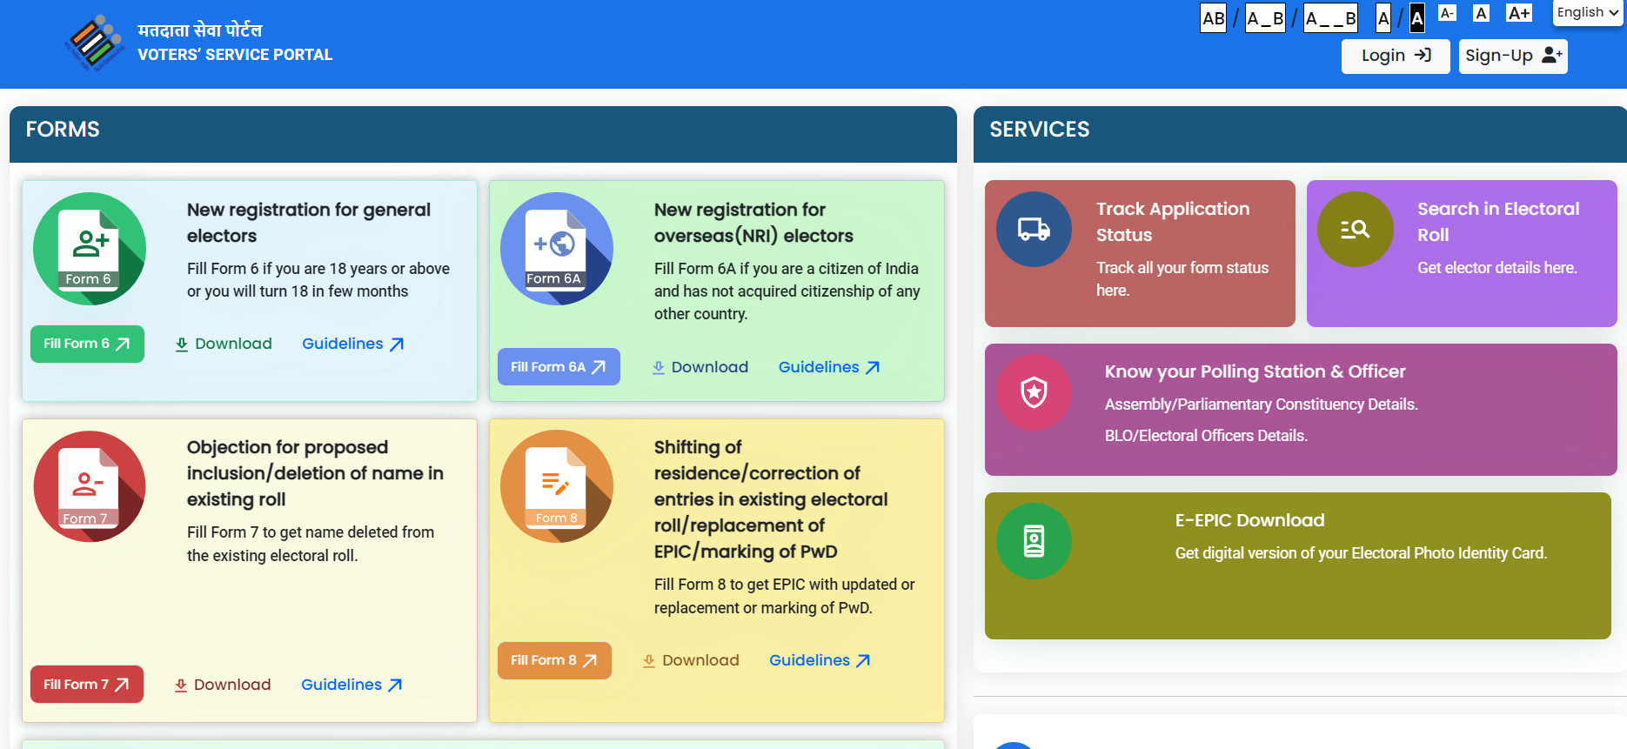The width and height of the screenshot is (1627, 749).
Task: Decrease font size with A- button
Action: pos(1447,13)
